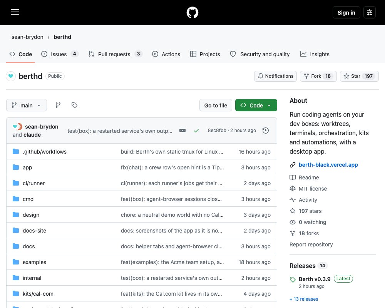
Task: Open the Activity link
Action: click(x=308, y=200)
